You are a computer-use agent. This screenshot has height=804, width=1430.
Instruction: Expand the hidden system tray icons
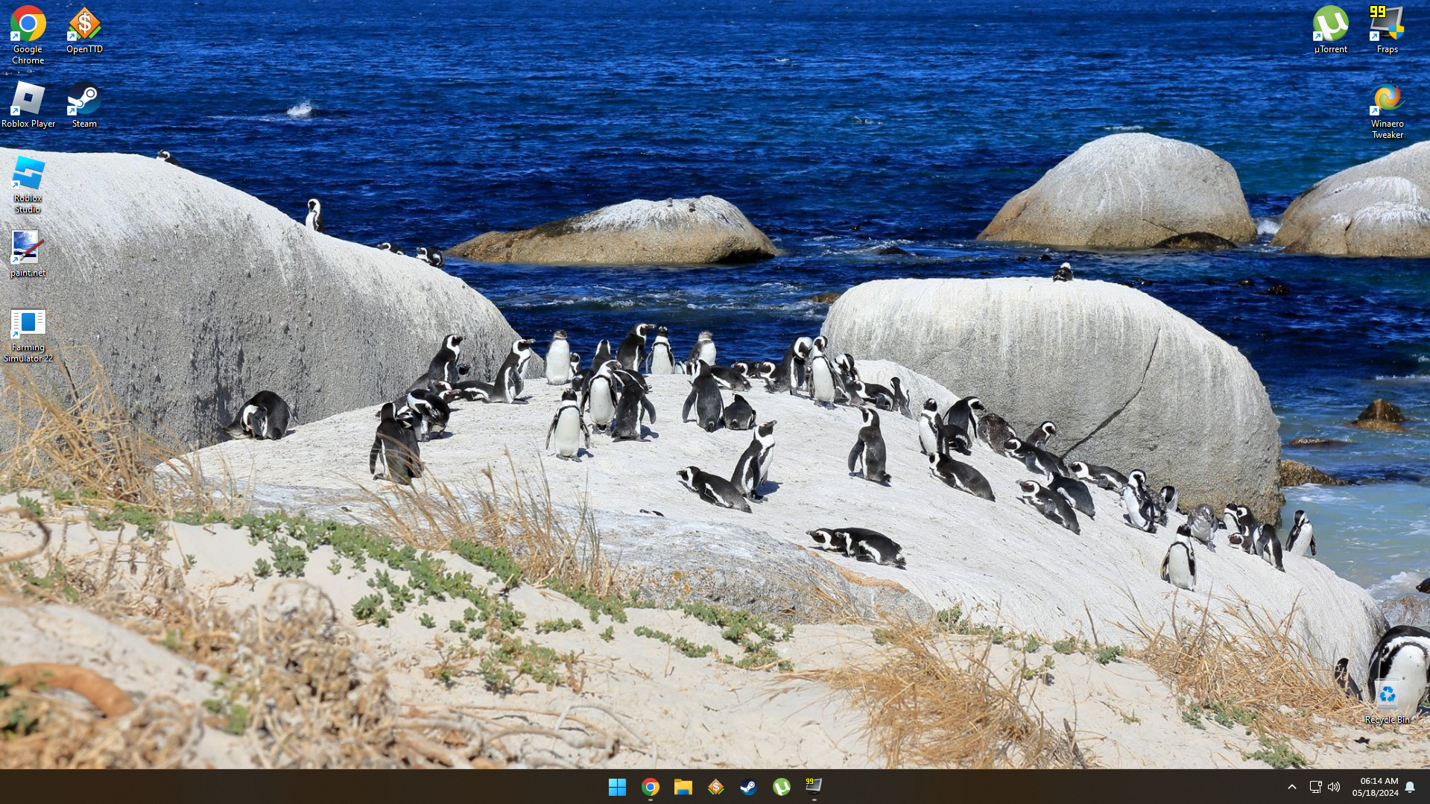(x=1292, y=787)
